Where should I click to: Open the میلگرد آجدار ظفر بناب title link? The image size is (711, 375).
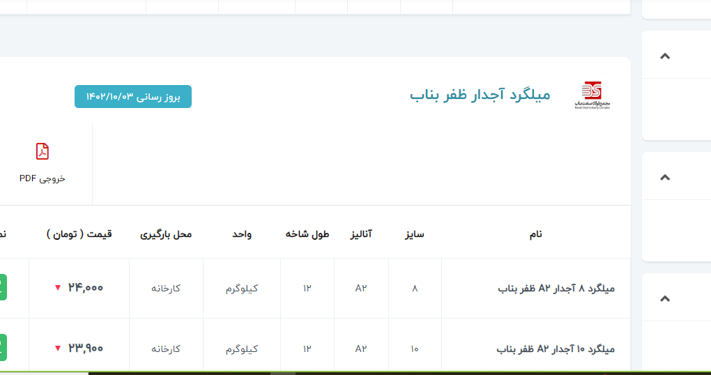pyautogui.click(x=480, y=95)
